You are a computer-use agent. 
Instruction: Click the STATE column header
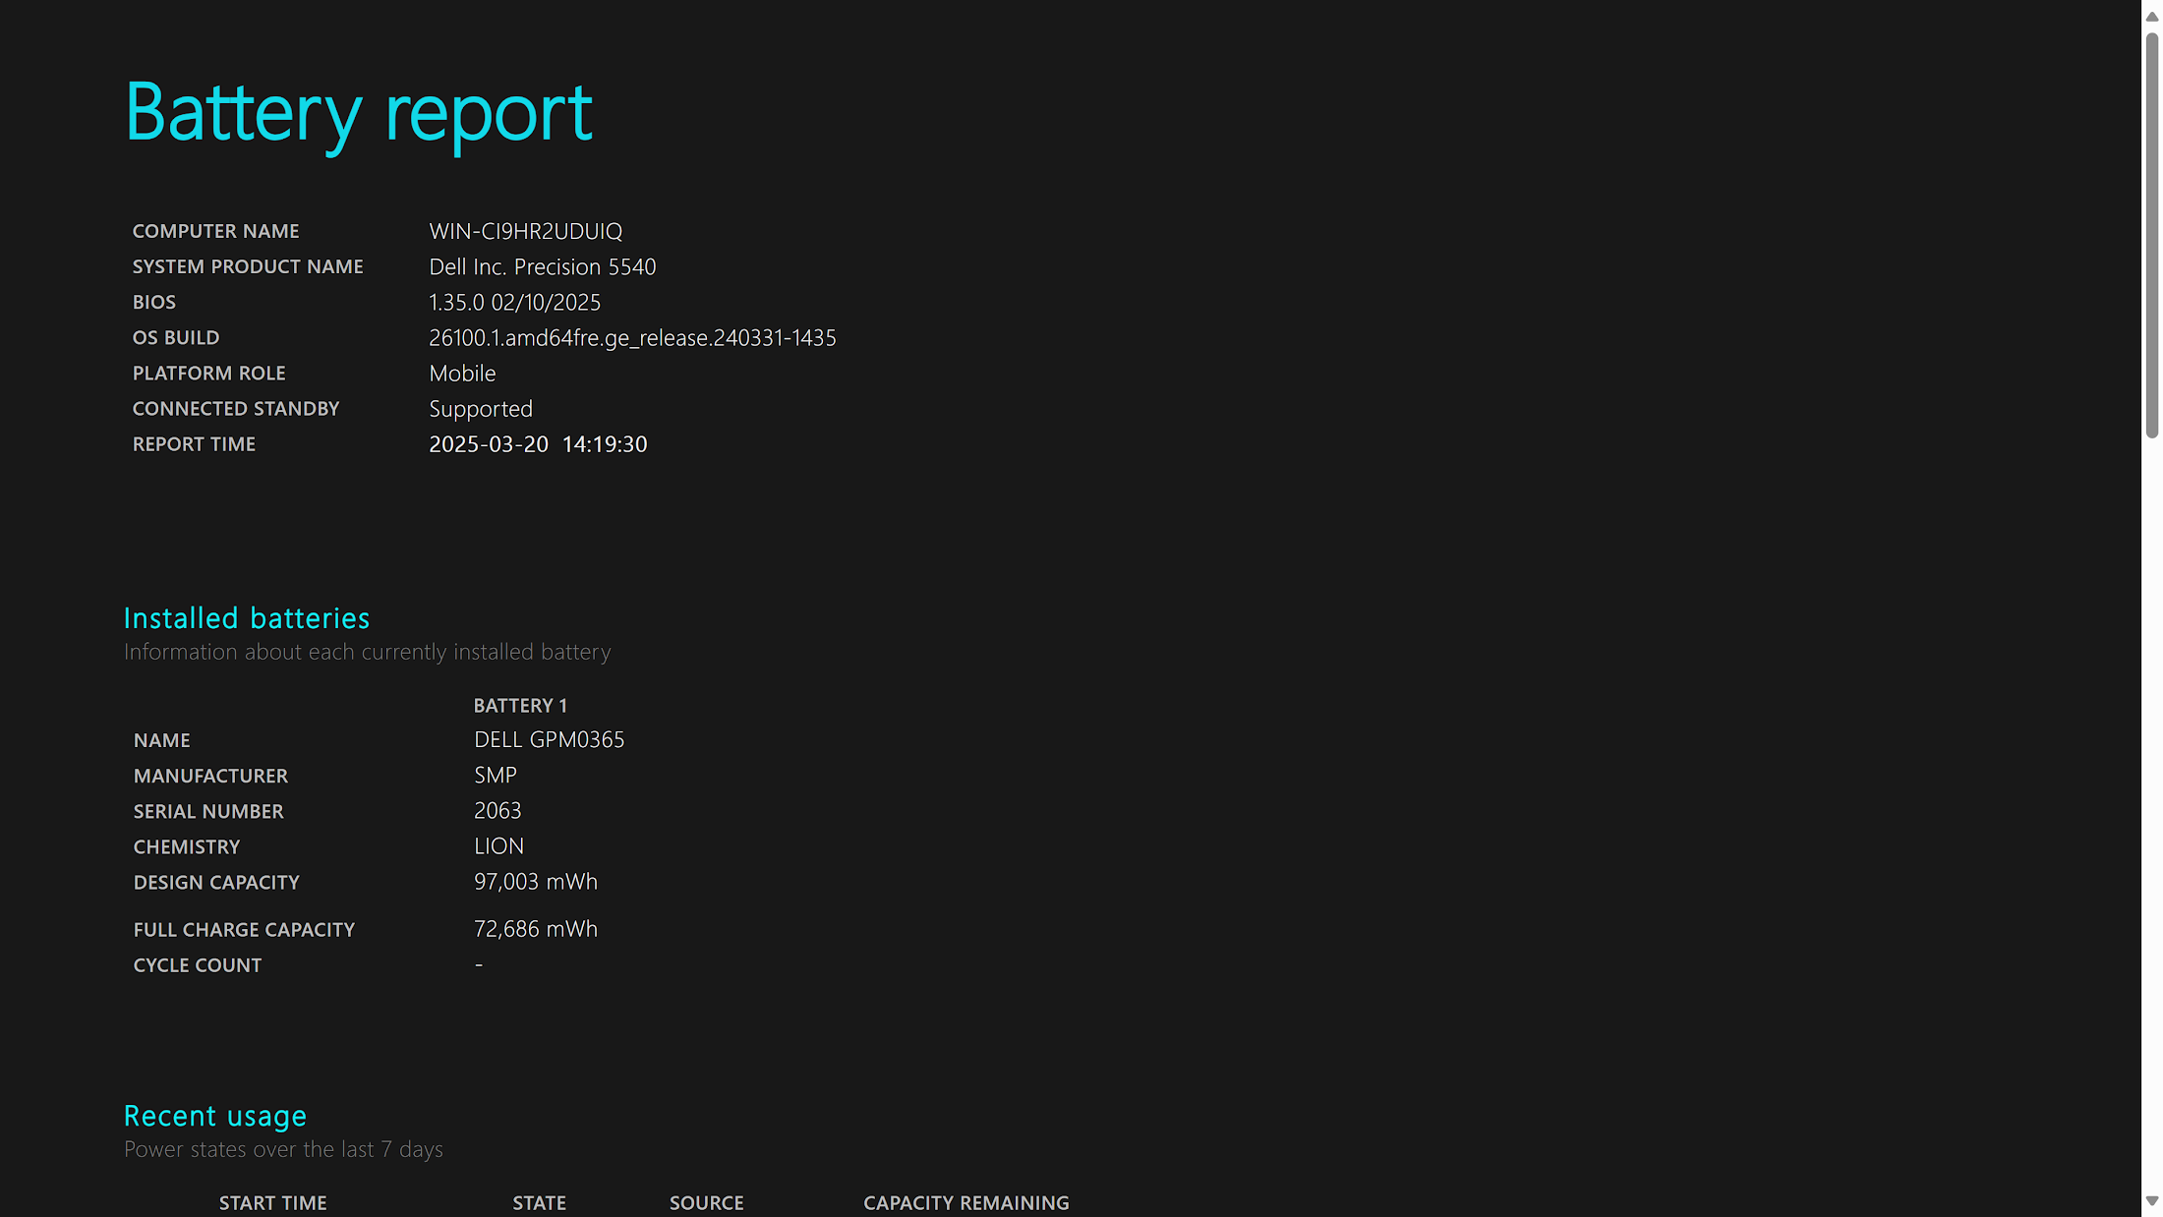click(x=539, y=1202)
